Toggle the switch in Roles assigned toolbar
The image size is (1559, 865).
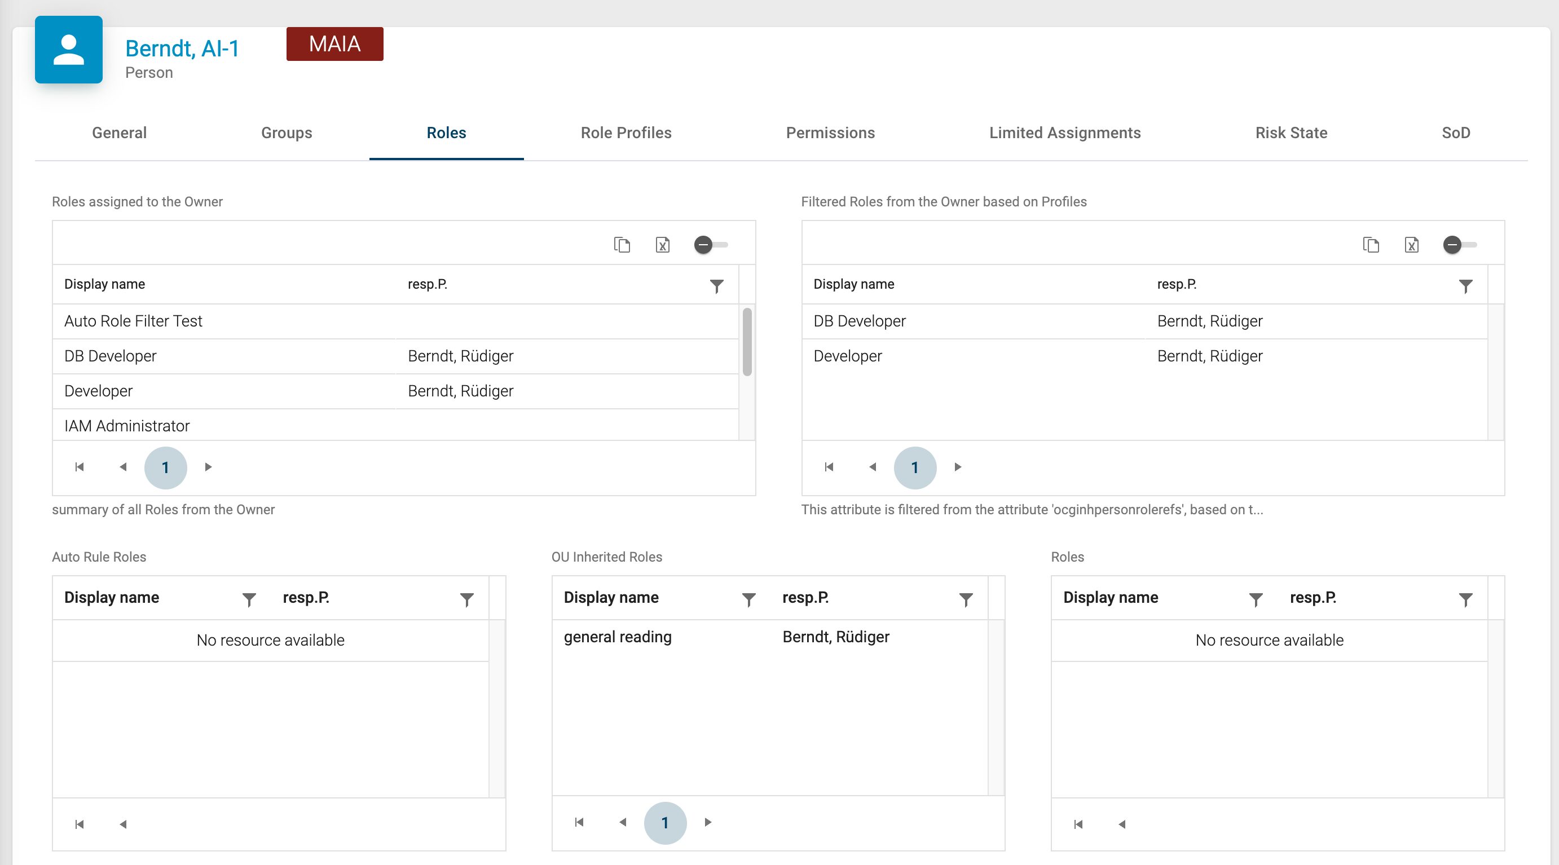pos(711,245)
